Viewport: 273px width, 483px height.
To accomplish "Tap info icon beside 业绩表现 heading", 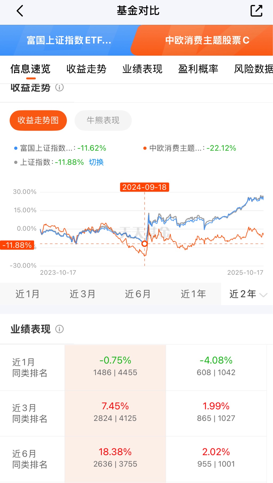I will pos(59,329).
